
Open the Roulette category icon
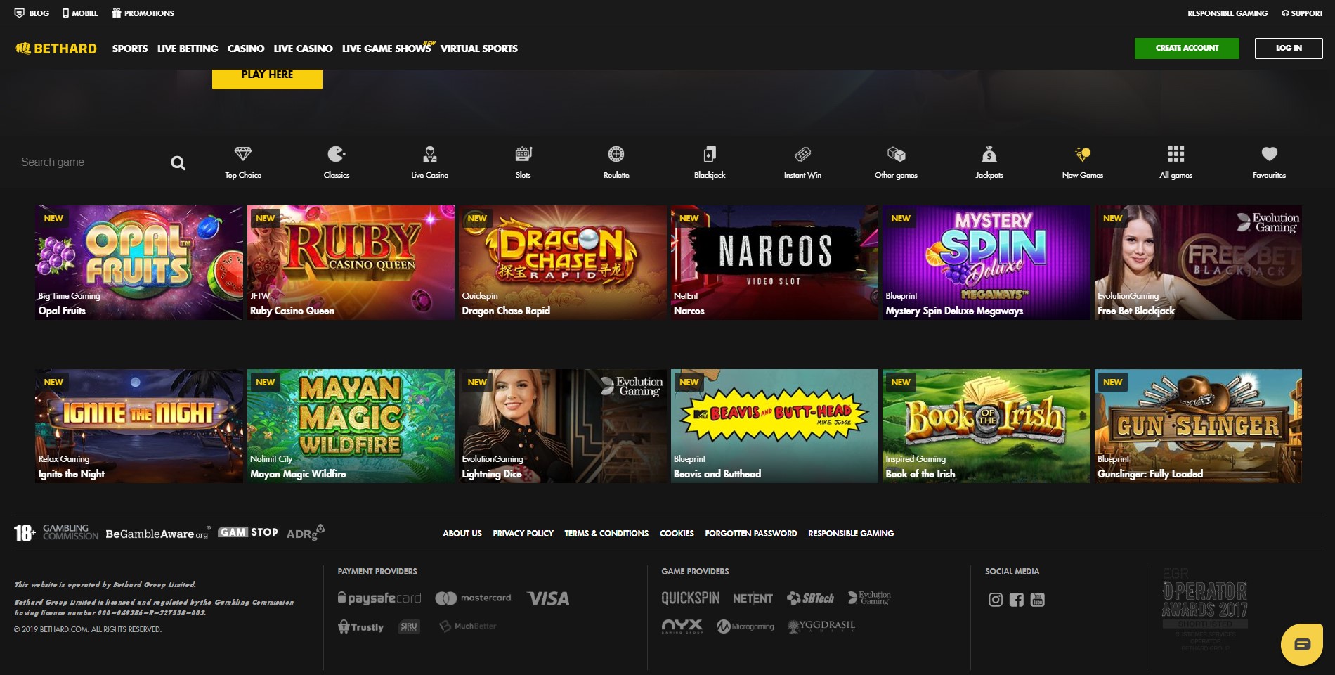[616, 162]
